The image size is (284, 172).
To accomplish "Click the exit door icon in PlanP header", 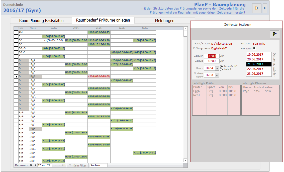I will pos(257,8).
